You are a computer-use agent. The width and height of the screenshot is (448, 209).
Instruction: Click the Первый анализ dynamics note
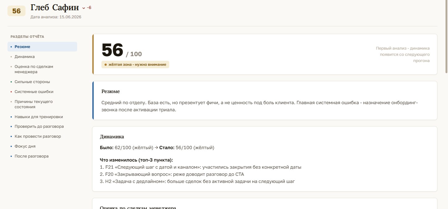(403, 55)
